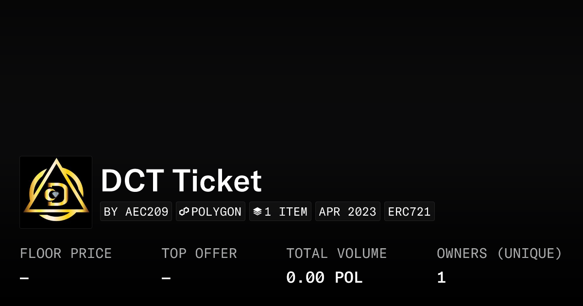583x306 pixels.
Task: Click the FLOOR PRICE heading
Action: tap(66, 254)
